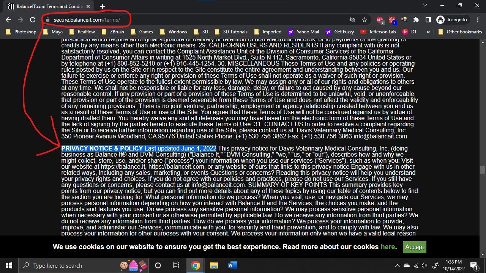
Task: Open the 3D bookmarks folder
Action: pyautogui.click(x=201, y=32)
